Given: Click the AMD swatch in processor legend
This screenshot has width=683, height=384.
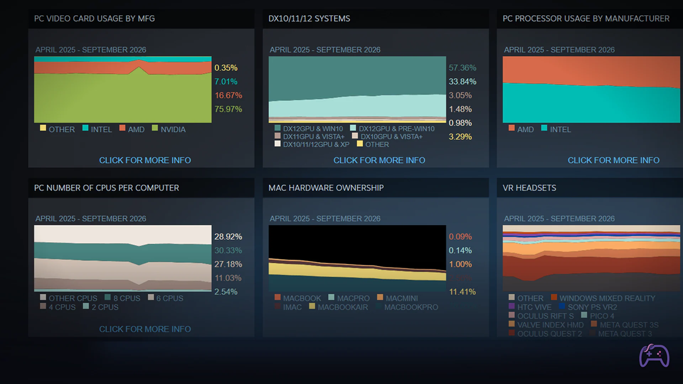Looking at the screenshot, I should [x=512, y=128].
